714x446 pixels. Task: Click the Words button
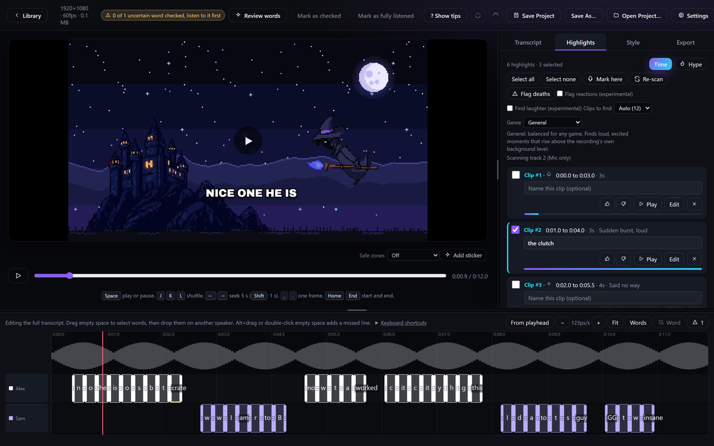click(638, 322)
